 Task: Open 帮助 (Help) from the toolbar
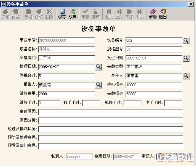pos(153,14)
